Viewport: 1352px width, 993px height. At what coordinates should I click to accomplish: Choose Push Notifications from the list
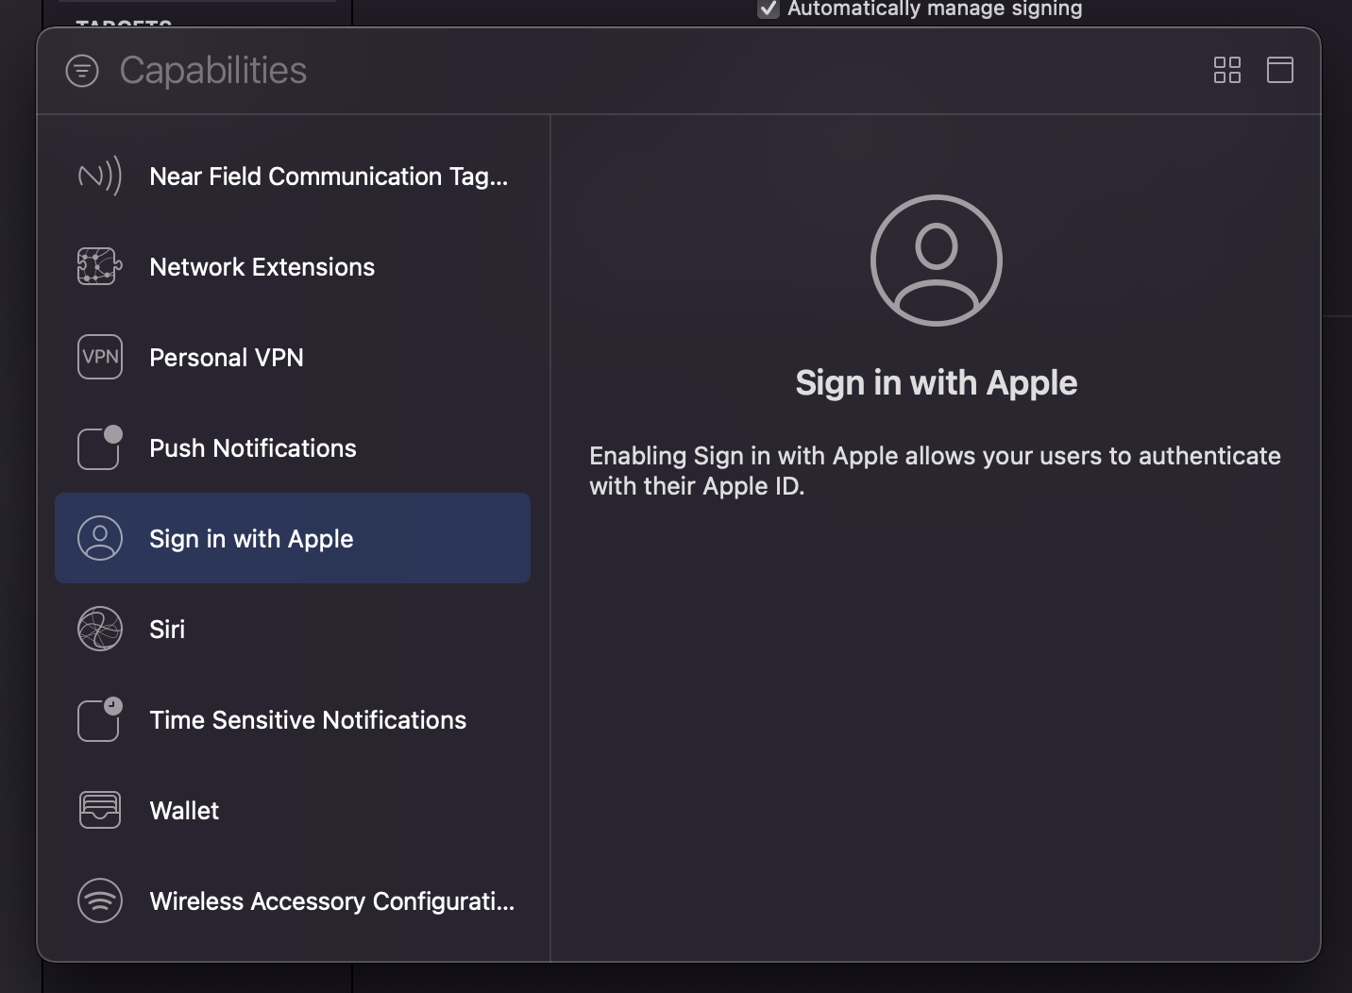tap(253, 448)
